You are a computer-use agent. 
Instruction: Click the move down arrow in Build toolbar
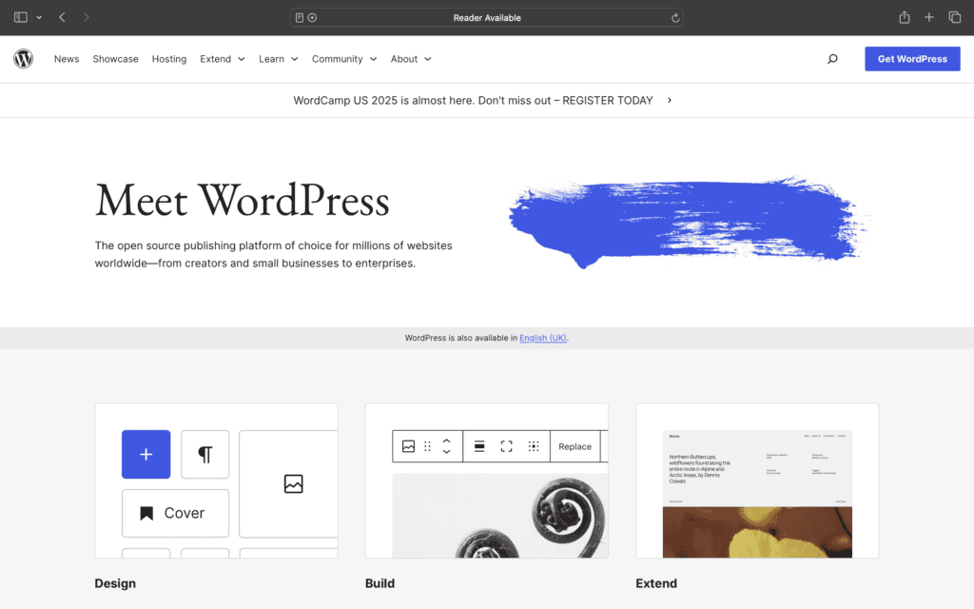[447, 452]
